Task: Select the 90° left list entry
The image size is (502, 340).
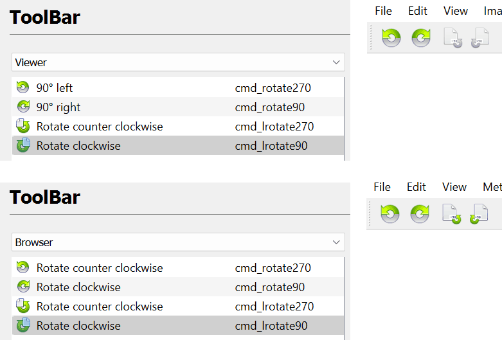Action: 55,88
